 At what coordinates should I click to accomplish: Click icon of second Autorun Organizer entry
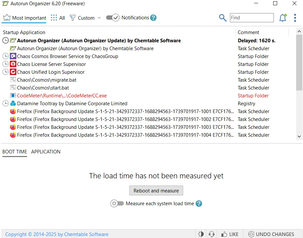[13, 48]
